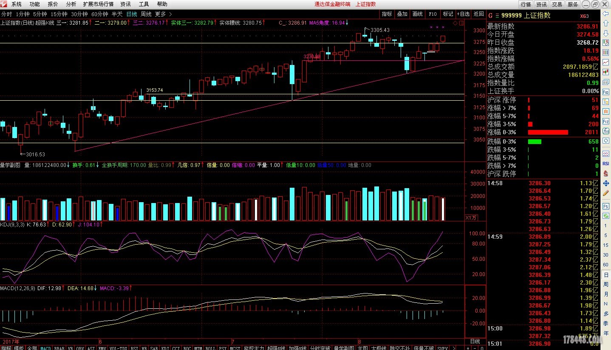Screen dimensions: 611x350
Task: Select the 月 monthly period icon in right sidebar
Action: coord(606,294)
